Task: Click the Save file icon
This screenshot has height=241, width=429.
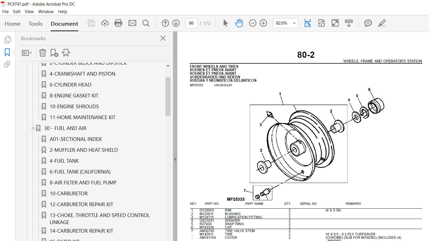Action: click(91, 23)
